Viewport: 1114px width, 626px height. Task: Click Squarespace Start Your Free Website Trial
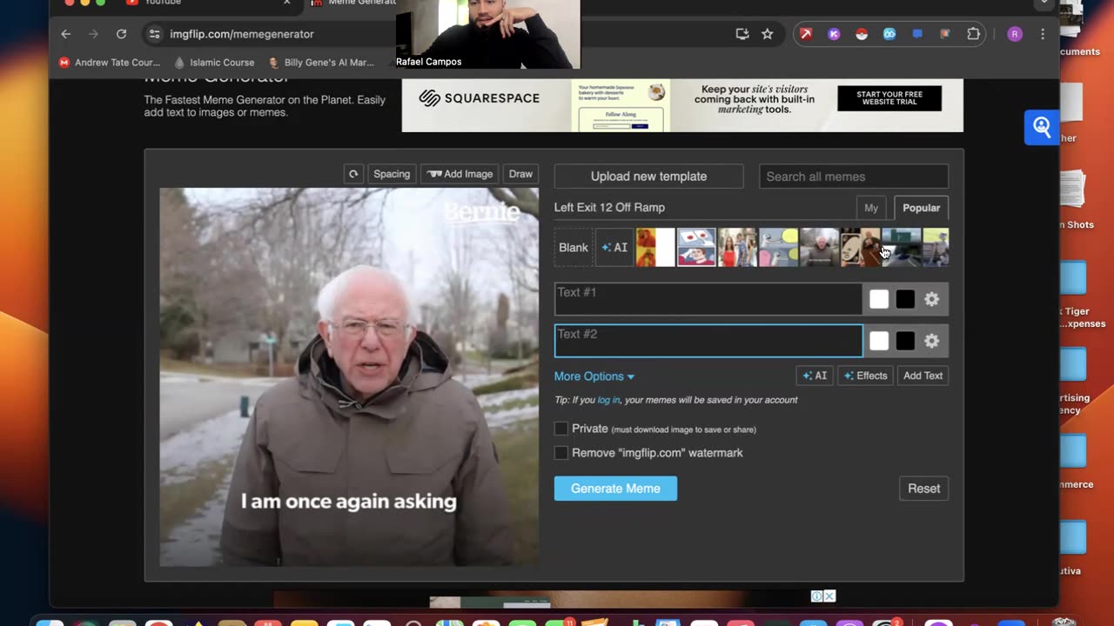[889, 98]
